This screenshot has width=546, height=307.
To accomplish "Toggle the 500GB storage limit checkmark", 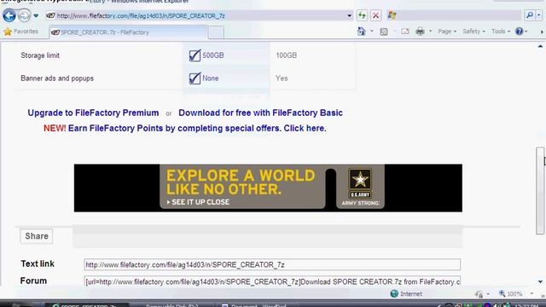I will click(195, 55).
